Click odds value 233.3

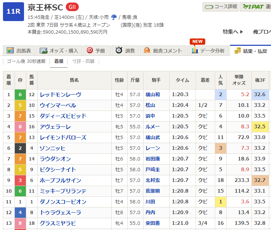pyautogui.click(x=242, y=180)
